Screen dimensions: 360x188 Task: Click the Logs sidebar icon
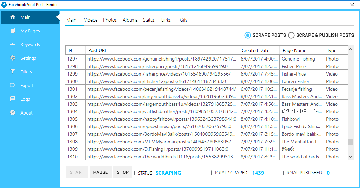pos(13,99)
